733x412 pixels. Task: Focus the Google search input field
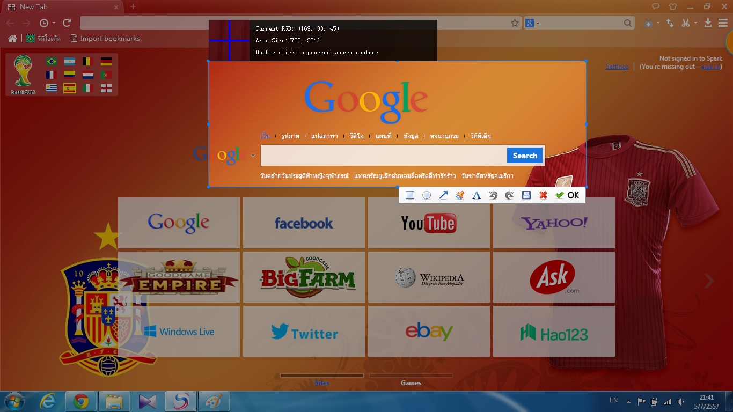(384, 156)
